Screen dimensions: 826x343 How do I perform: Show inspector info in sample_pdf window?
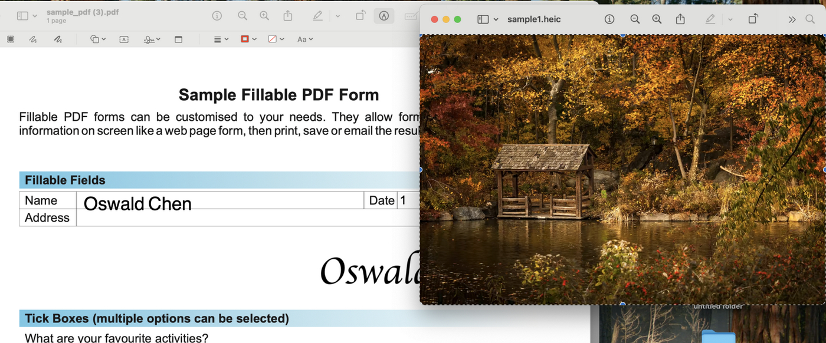[x=217, y=16]
